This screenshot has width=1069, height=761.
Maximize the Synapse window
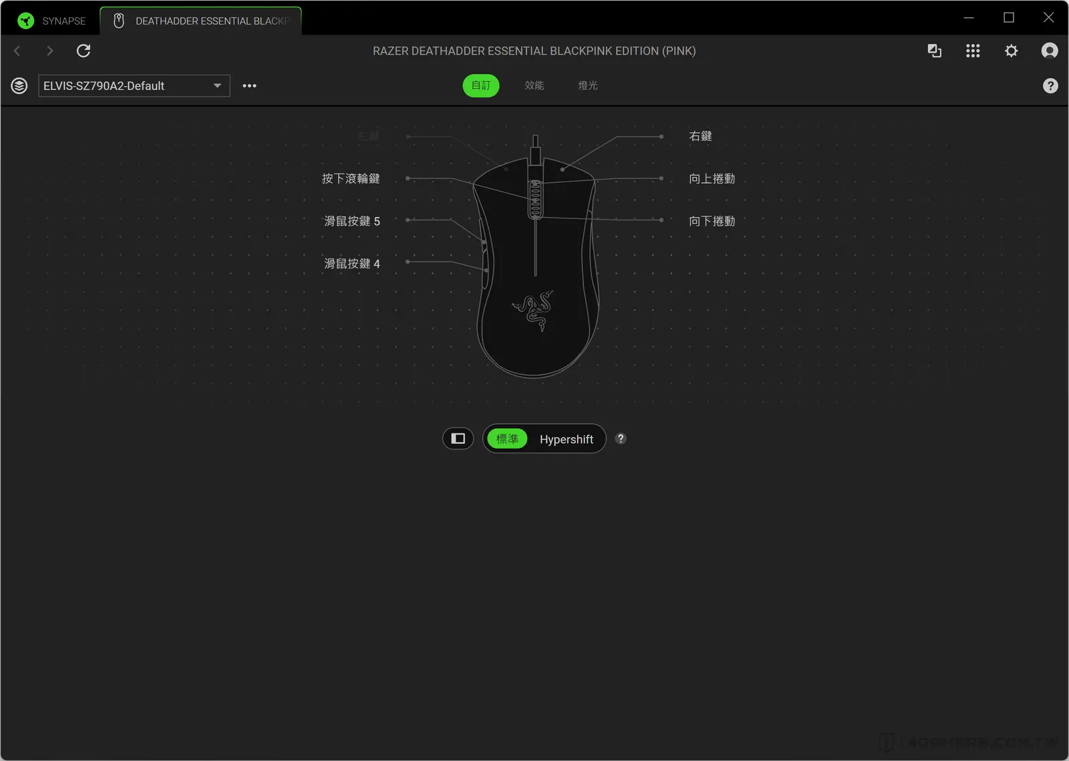[1009, 17]
